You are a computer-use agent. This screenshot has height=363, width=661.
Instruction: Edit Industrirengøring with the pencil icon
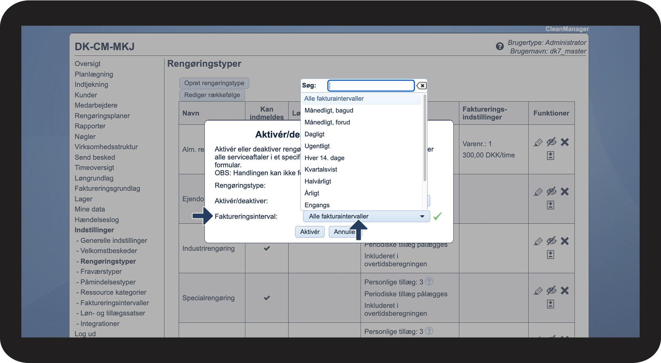tap(538, 242)
